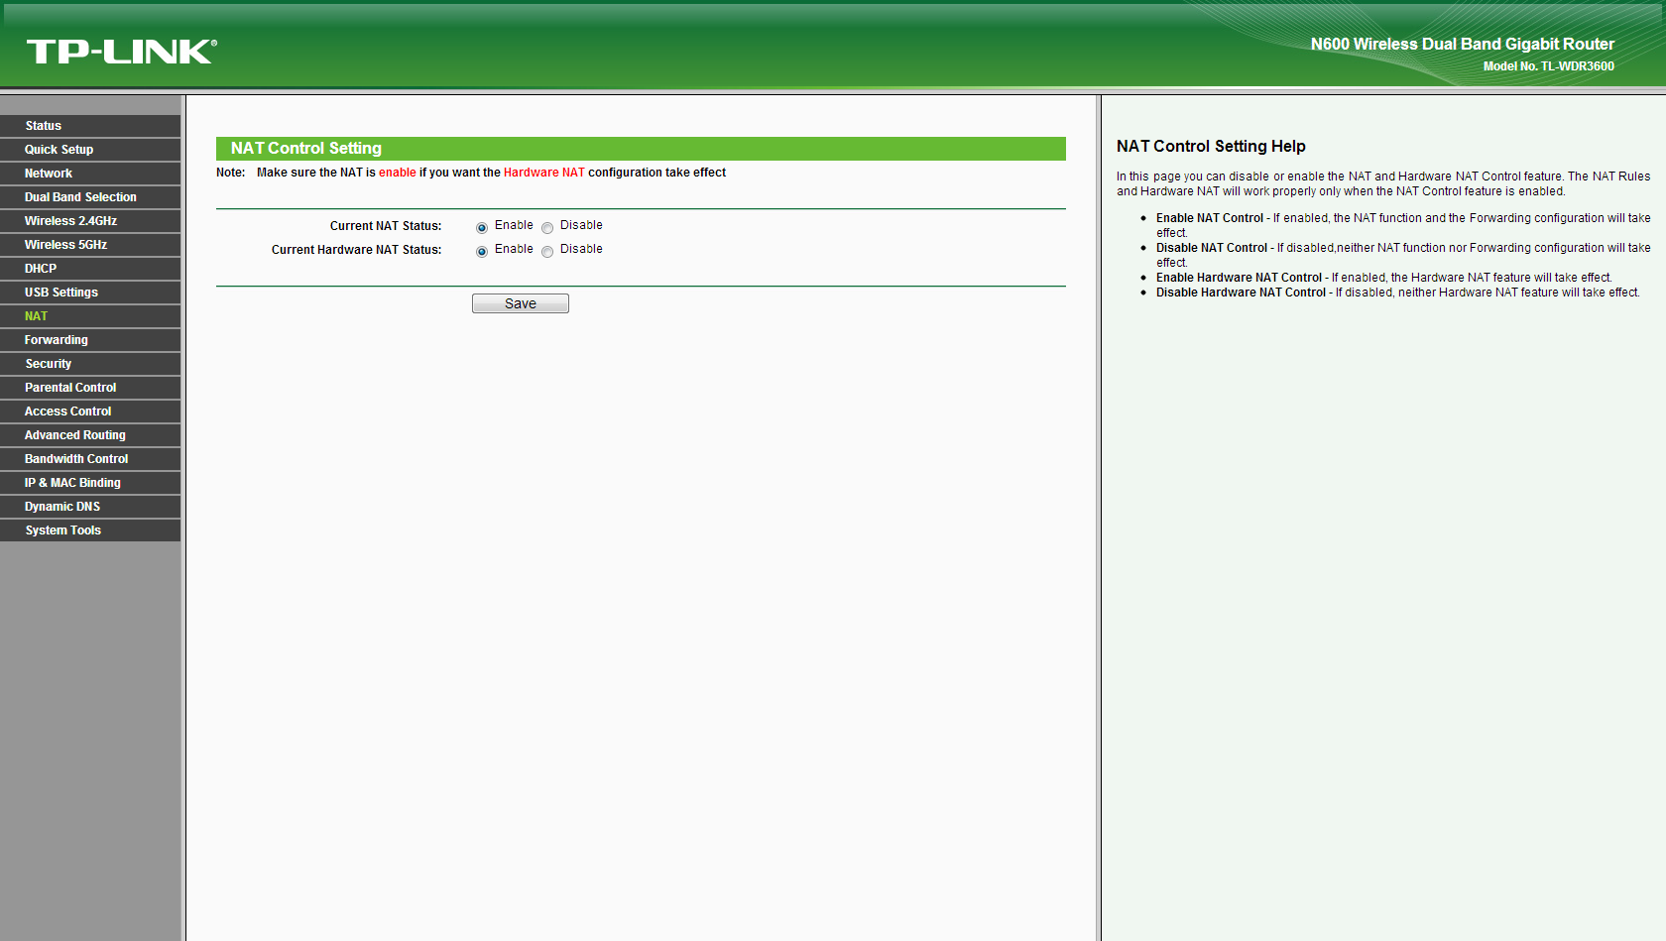Open Bandwidth Control settings
The image size is (1666, 941).
90,459
